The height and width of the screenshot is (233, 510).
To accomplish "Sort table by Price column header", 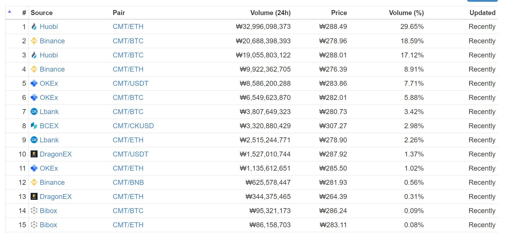I will point(339,13).
